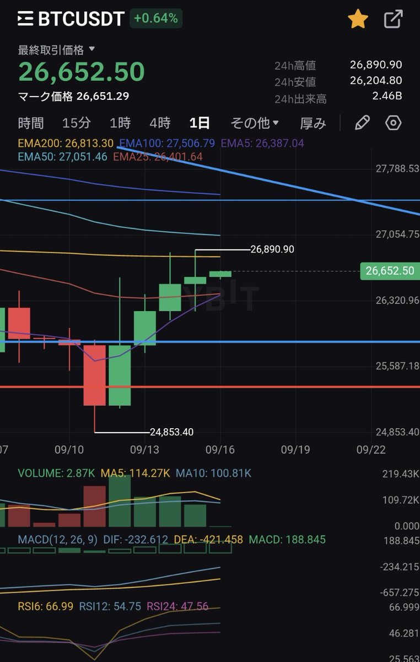Image resolution: width=420 pixels, height=662 pixels.
Task: Tap the EMA5: 26,387.04 label
Action: [262, 143]
